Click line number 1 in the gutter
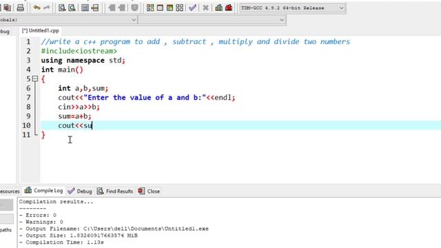Viewport: 441px width, 248px height. (28, 41)
